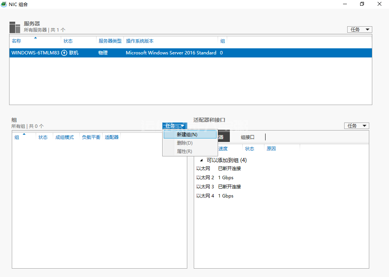Image resolution: width=389 pixels, height=277 pixels.
Task: Sort groups by 成组模式 column header
Action: click(x=65, y=137)
